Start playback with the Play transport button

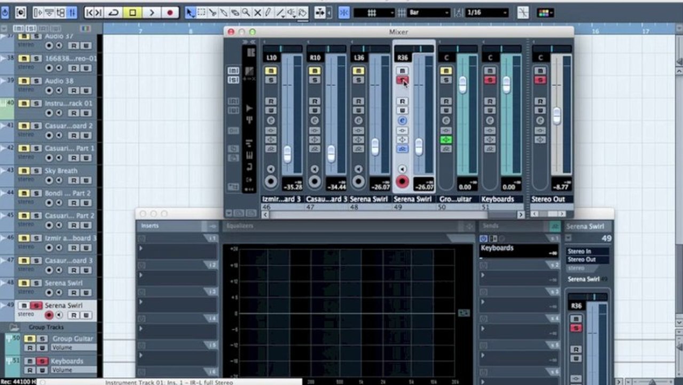(151, 12)
